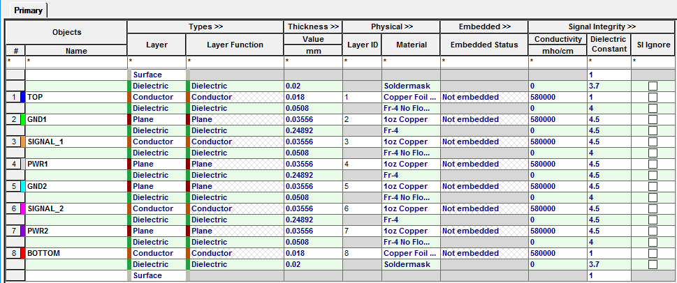Image resolution: width=677 pixels, height=283 pixels.
Task: Click the blue color swatch beside TOP
Action: pos(23,98)
